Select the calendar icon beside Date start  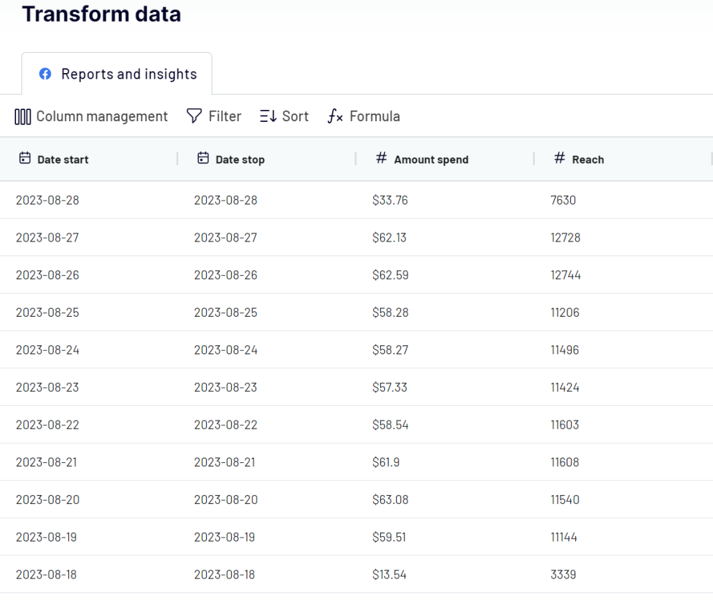coord(24,159)
